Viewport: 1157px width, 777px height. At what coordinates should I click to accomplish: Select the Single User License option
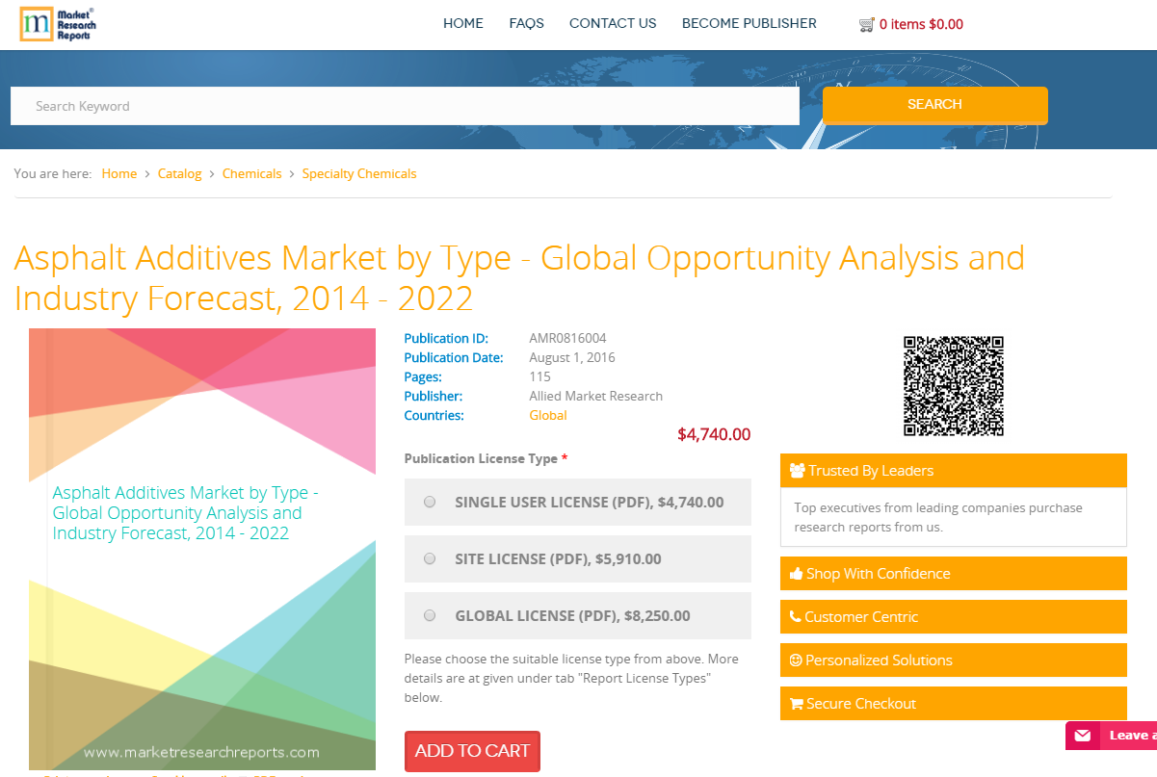[430, 502]
